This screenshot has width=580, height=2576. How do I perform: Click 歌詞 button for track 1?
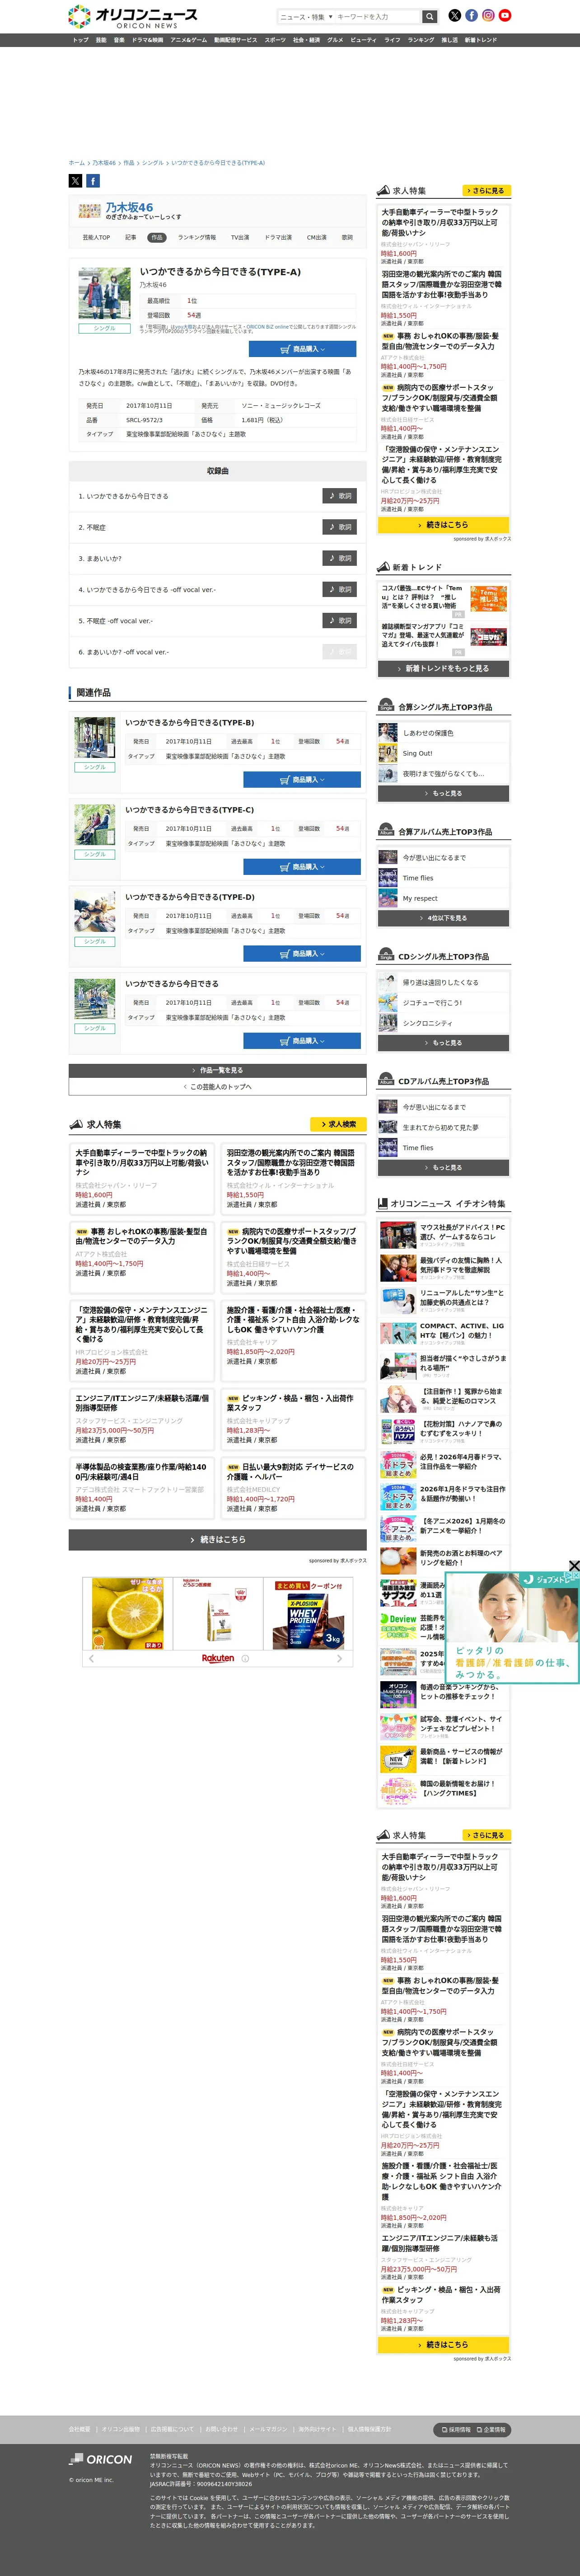click(x=340, y=496)
